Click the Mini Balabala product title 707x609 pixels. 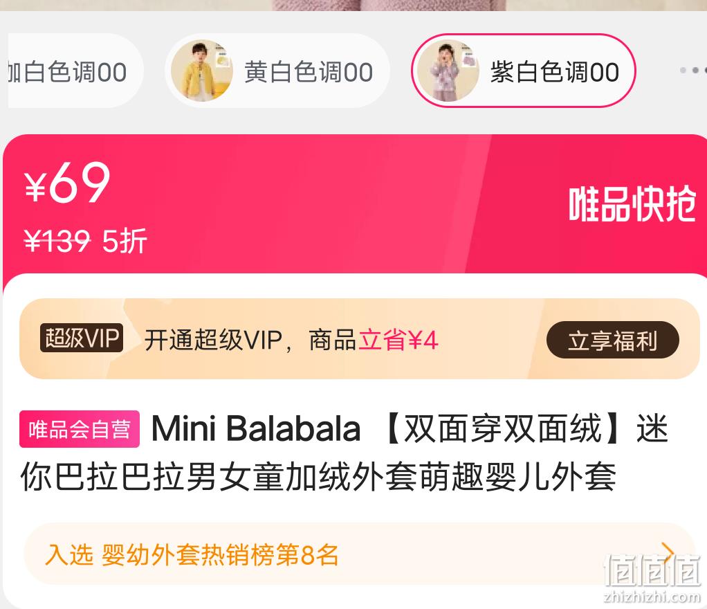click(x=344, y=453)
